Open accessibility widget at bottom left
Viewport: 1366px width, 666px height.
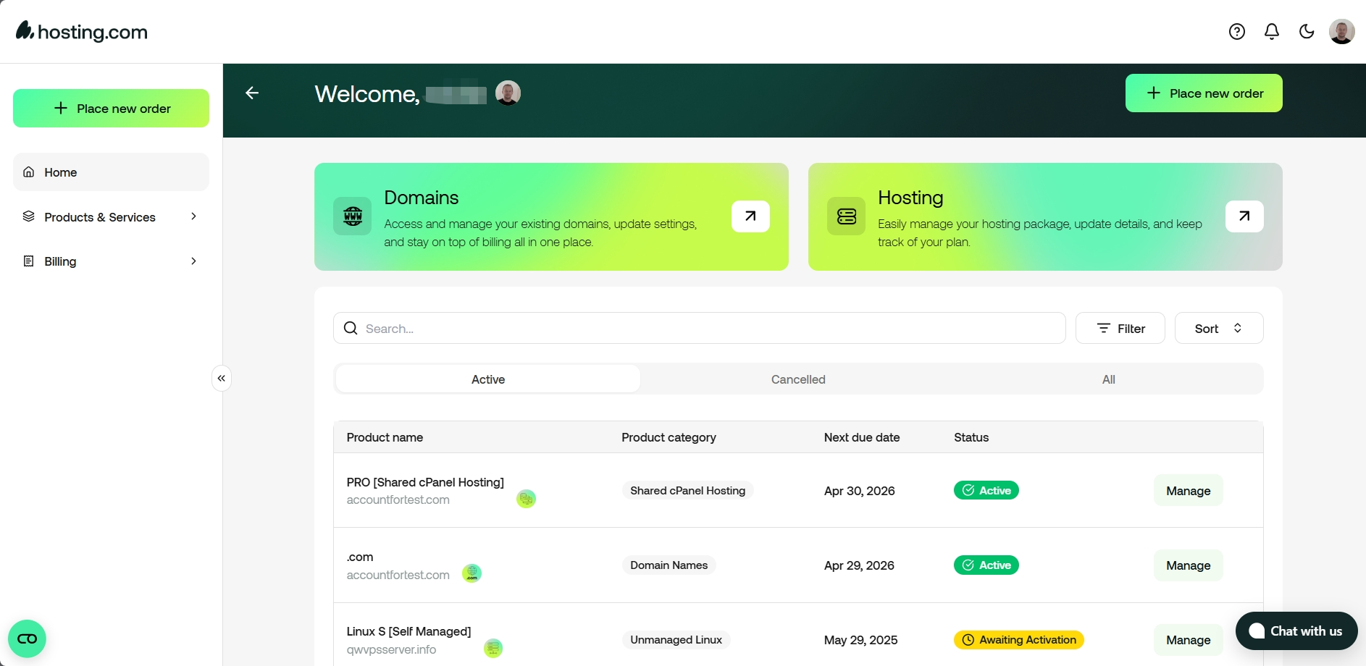pyautogui.click(x=27, y=638)
